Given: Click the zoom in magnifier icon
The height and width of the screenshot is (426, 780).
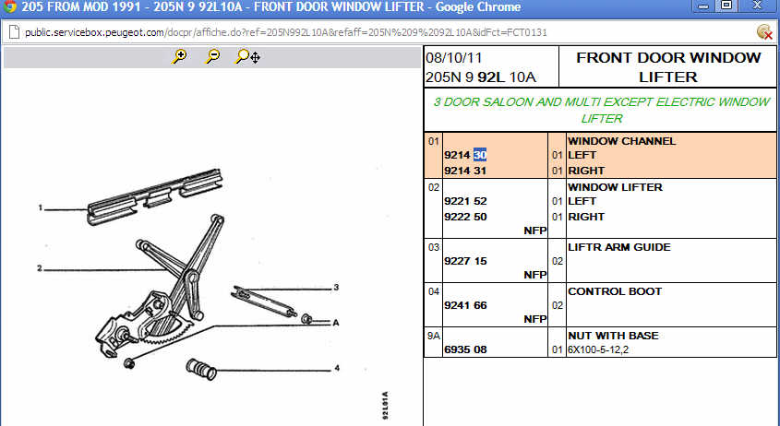Looking at the screenshot, I should click(179, 56).
